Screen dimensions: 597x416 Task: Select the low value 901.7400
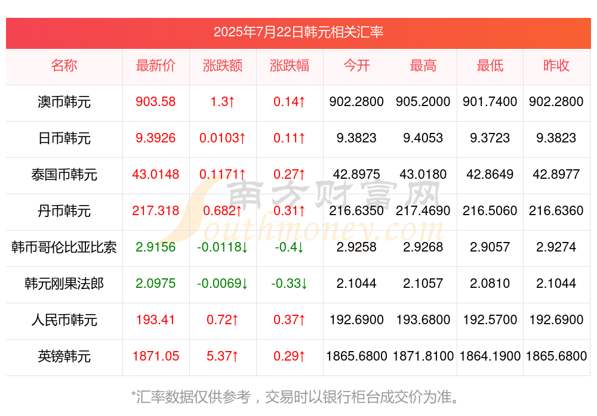[x=490, y=102]
